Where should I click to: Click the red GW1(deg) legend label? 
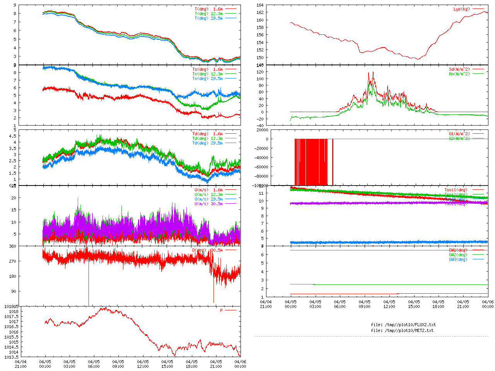pyautogui.click(x=458, y=250)
